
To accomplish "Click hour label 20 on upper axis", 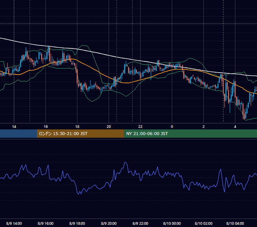I will pos(109,127).
